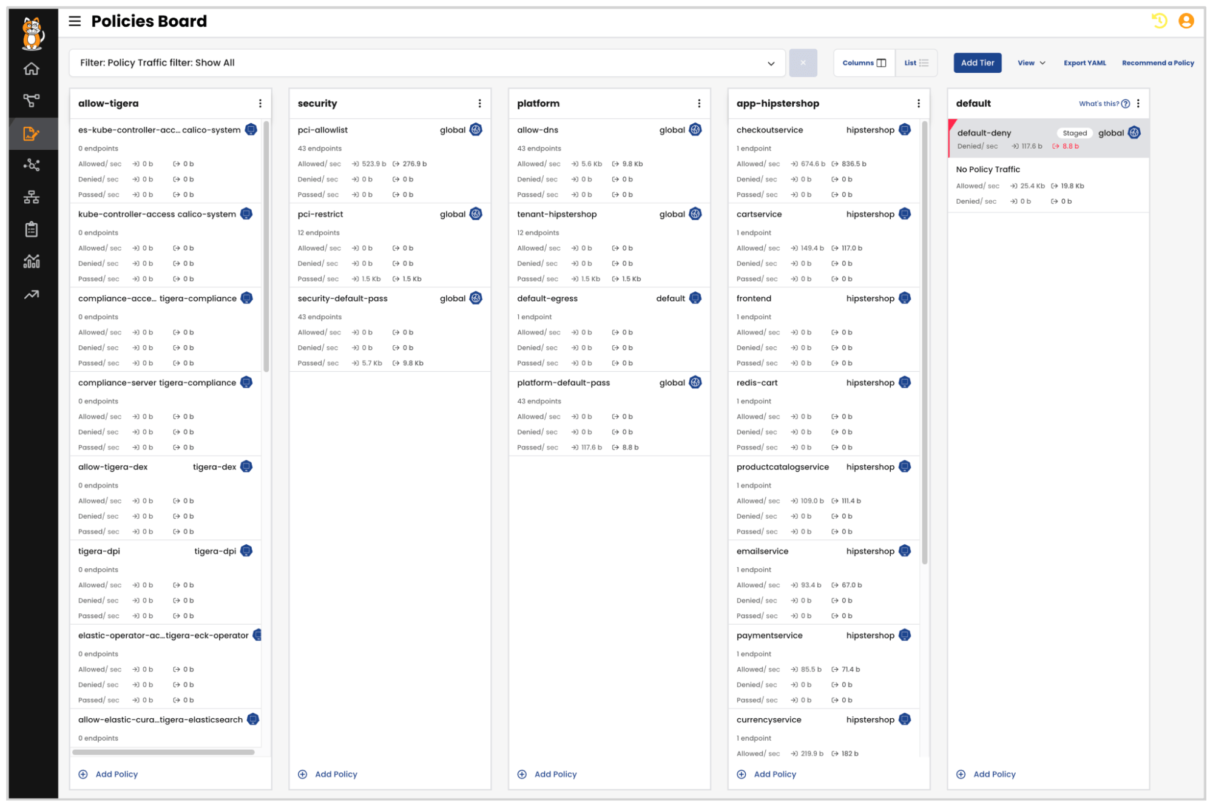Add Policy in the security tier
1213x808 pixels.
coord(328,774)
